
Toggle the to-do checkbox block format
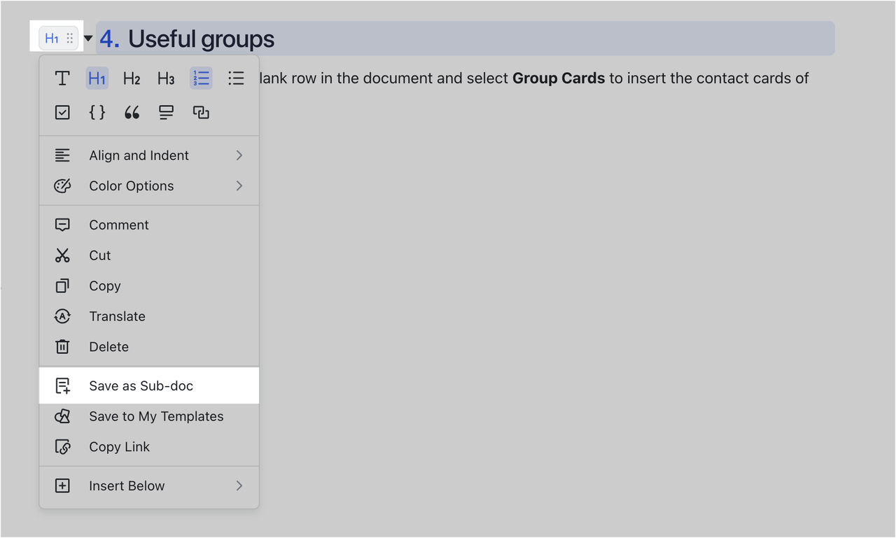click(62, 112)
